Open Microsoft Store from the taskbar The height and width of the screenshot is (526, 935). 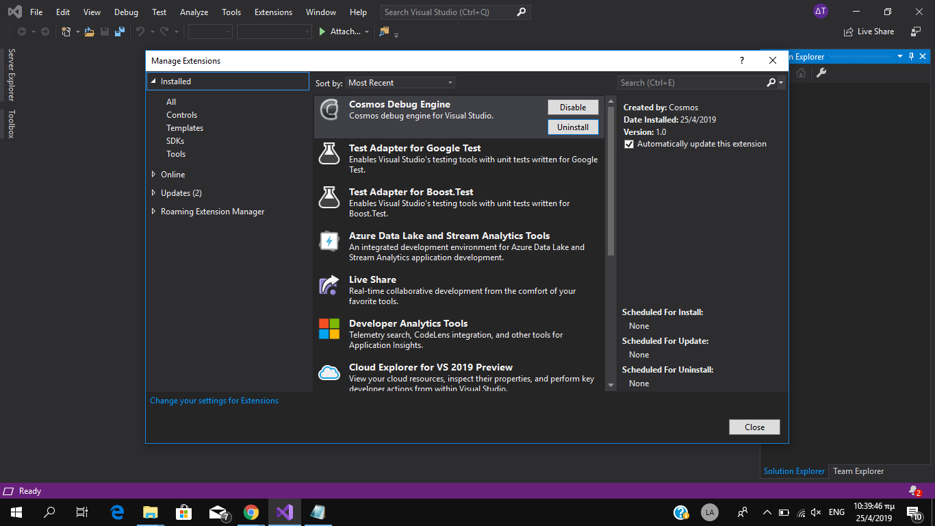184,512
